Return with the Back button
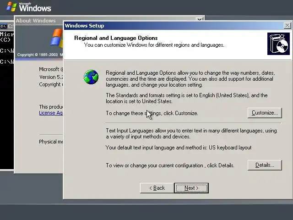The width and height of the screenshot is (293, 220). click(157, 188)
